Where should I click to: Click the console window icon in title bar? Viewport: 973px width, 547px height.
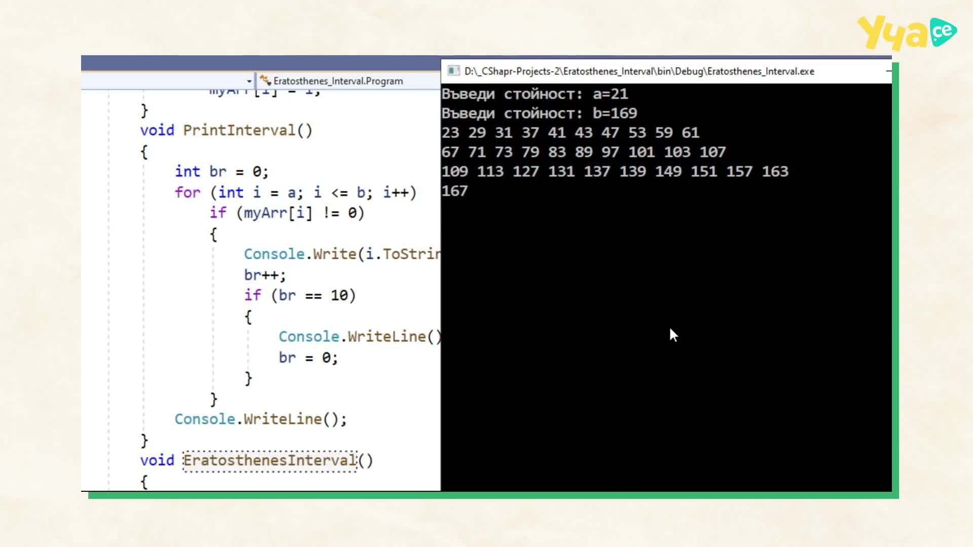click(x=454, y=71)
